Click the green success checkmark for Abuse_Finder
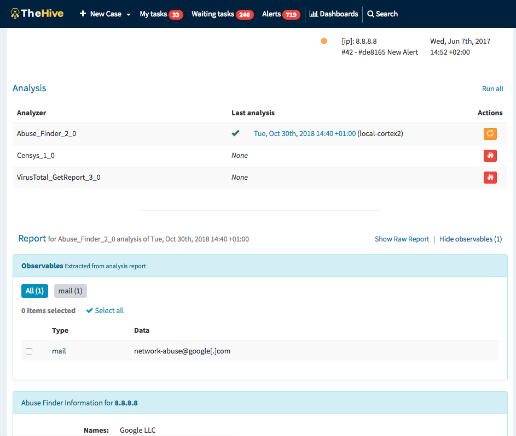 click(x=236, y=133)
